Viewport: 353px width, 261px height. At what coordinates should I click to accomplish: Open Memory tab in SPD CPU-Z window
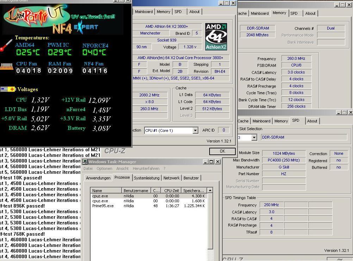281,121
